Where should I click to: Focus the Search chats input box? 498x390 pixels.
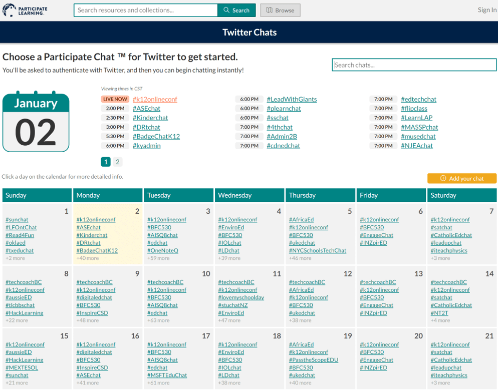pos(414,65)
